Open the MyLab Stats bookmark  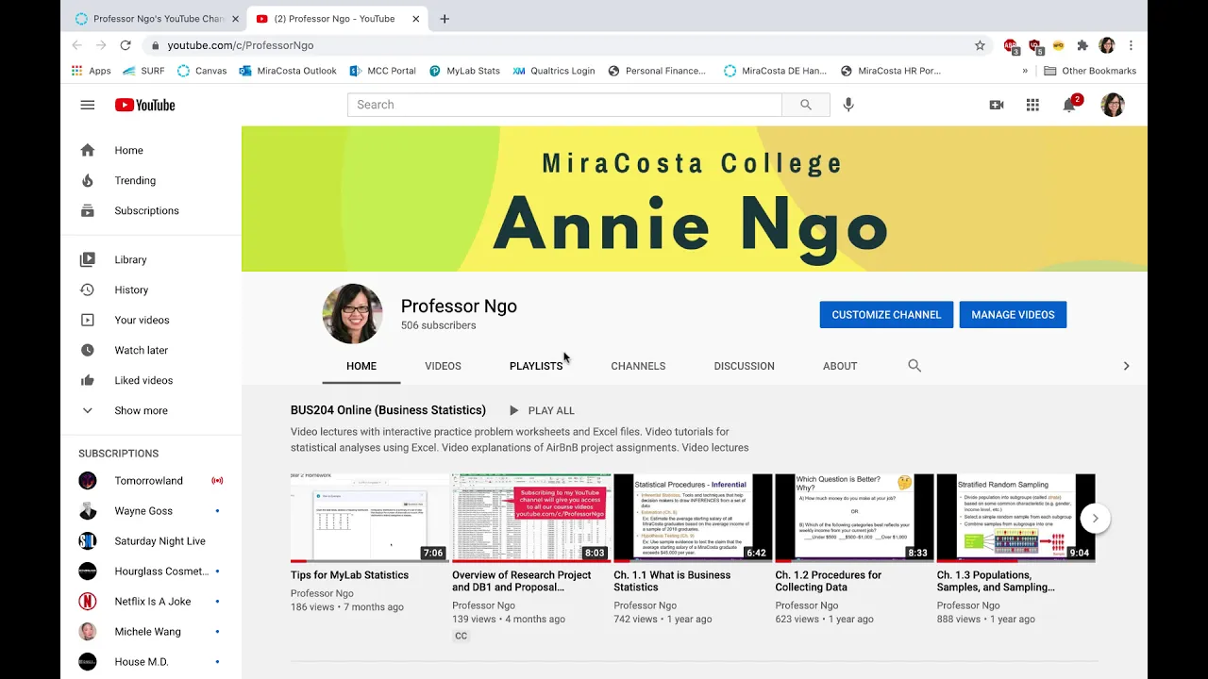click(x=464, y=71)
